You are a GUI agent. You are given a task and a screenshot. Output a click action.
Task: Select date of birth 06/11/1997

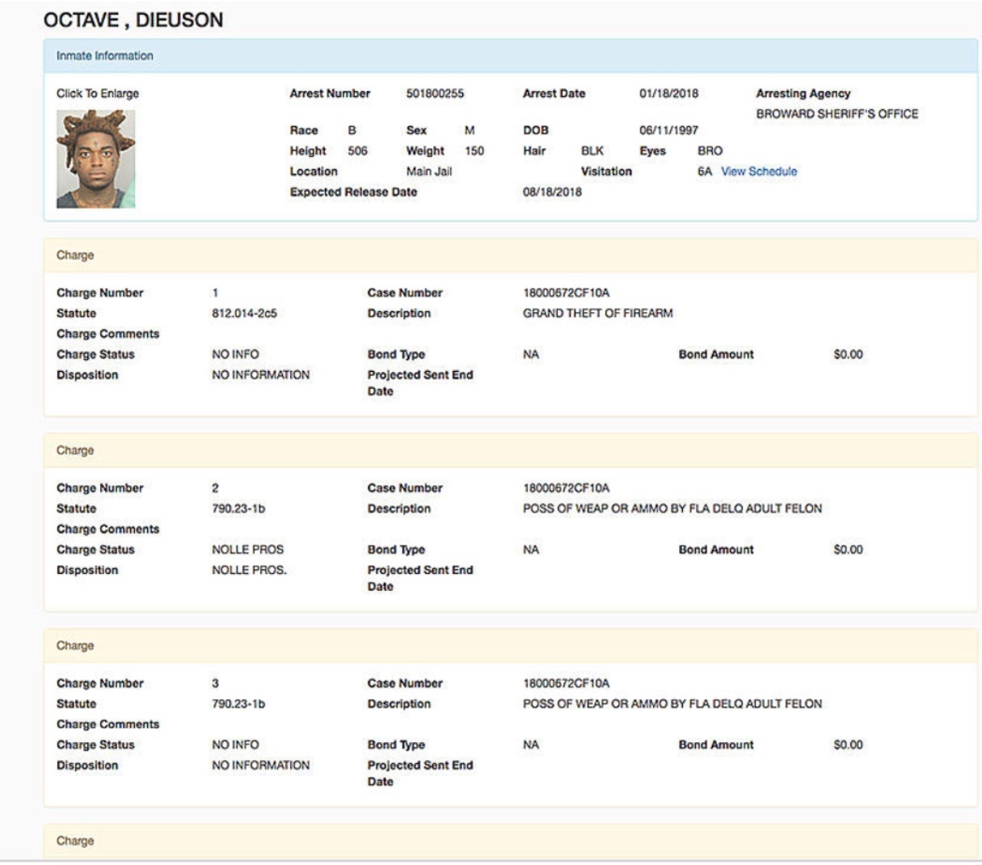pos(668,130)
